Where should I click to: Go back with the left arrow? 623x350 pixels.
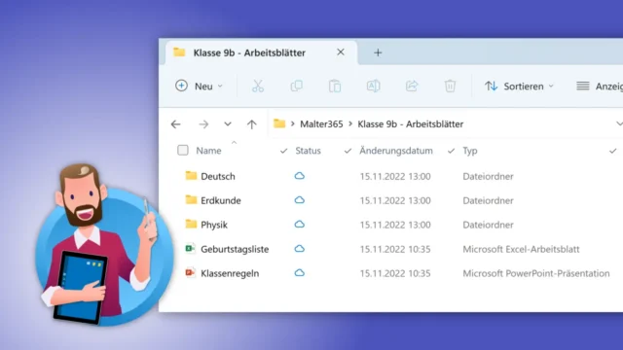tap(175, 124)
